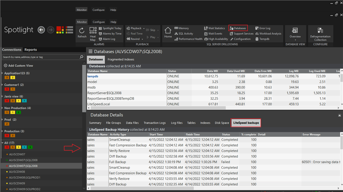The image size is (343, 192).
Task: Open the Disk Space tab
Action: click(x=222, y=123)
